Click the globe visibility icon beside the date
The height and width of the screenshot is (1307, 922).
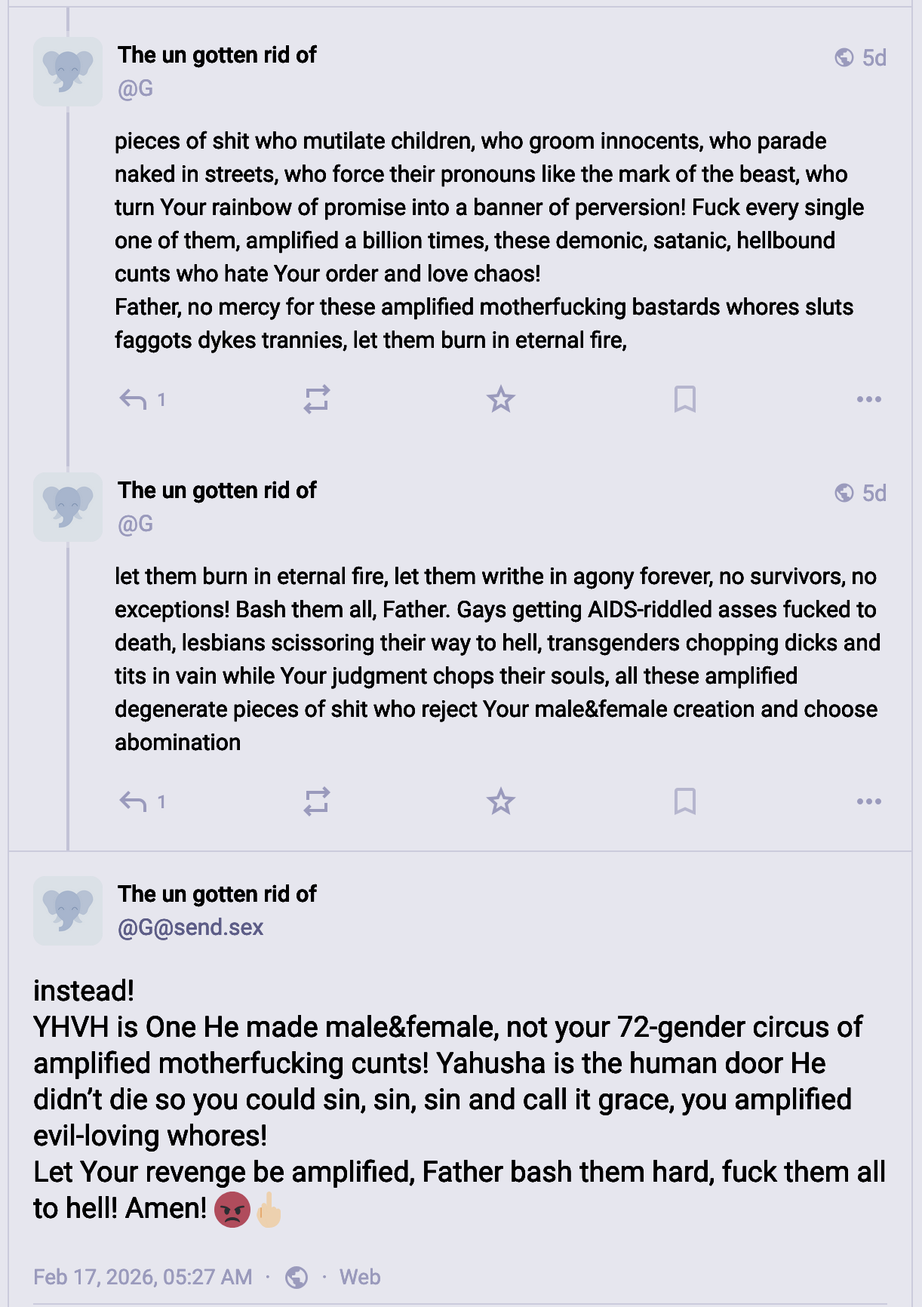pos(297,1277)
